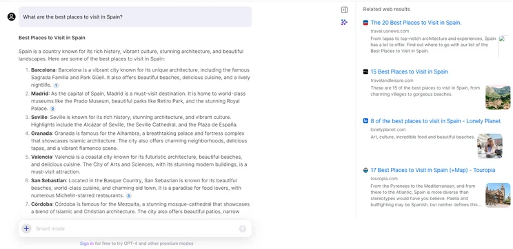The image size is (513, 249).
Task: Click the user avatar icon beside the question
Action: click(12, 17)
